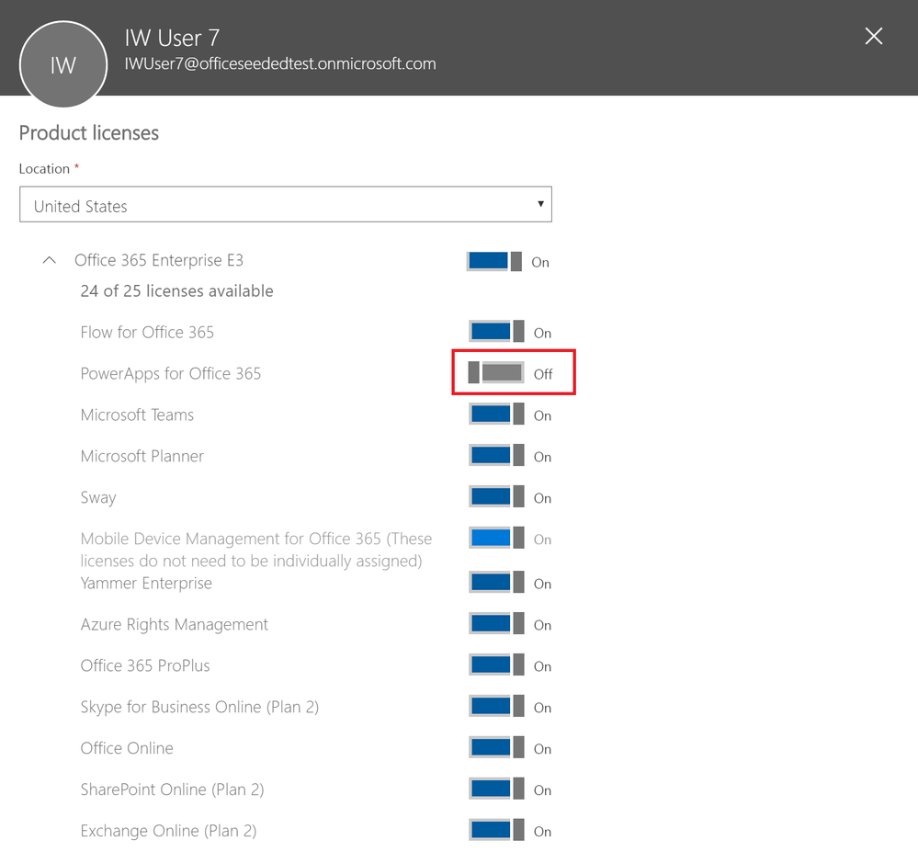
Task: Click the Yammer Enterprise label
Action: click(146, 584)
